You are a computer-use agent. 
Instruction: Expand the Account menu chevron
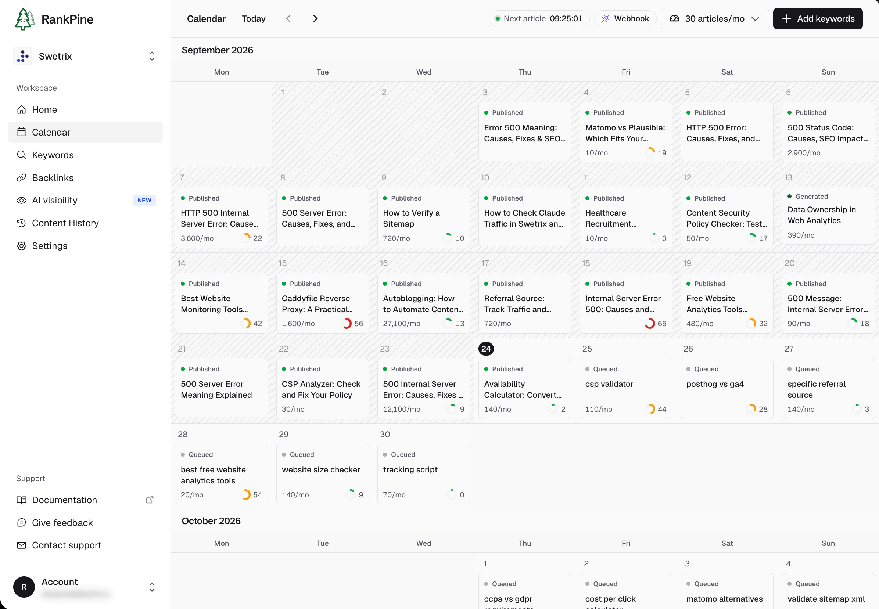coord(152,587)
